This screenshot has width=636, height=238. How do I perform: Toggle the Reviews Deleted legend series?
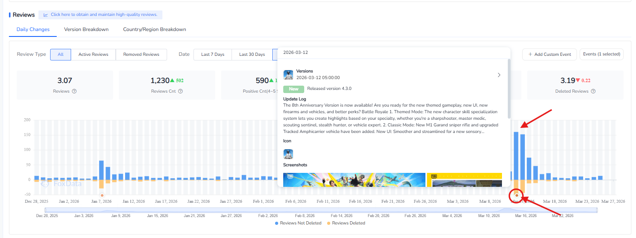tap(346, 223)
